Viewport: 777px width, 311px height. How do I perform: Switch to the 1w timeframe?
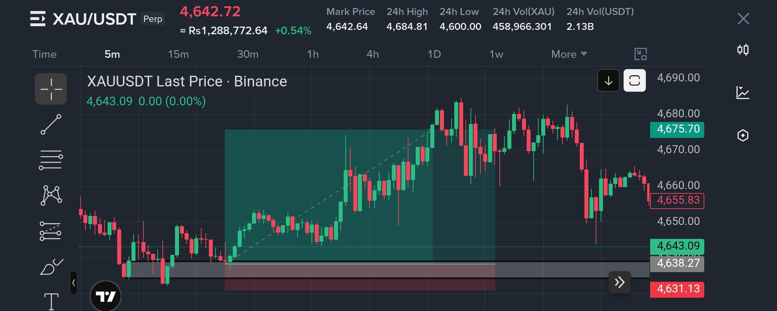[x=496, y=54]
